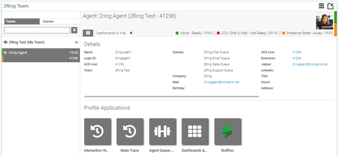
Task: Collapse the 2Ring Test (My Team) group
Action: pos(76,42)
